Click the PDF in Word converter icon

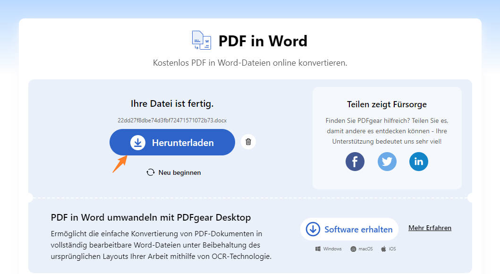point(202,40)
